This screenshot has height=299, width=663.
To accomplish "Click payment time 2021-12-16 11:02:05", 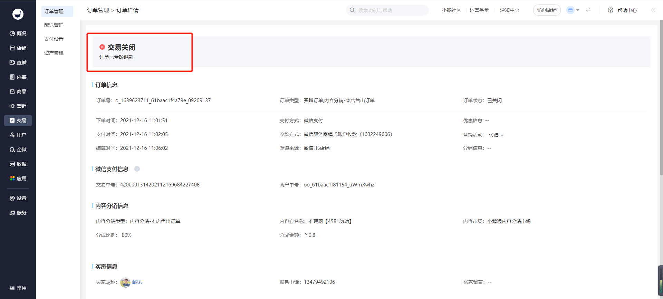I will click(x=144, y=134).
